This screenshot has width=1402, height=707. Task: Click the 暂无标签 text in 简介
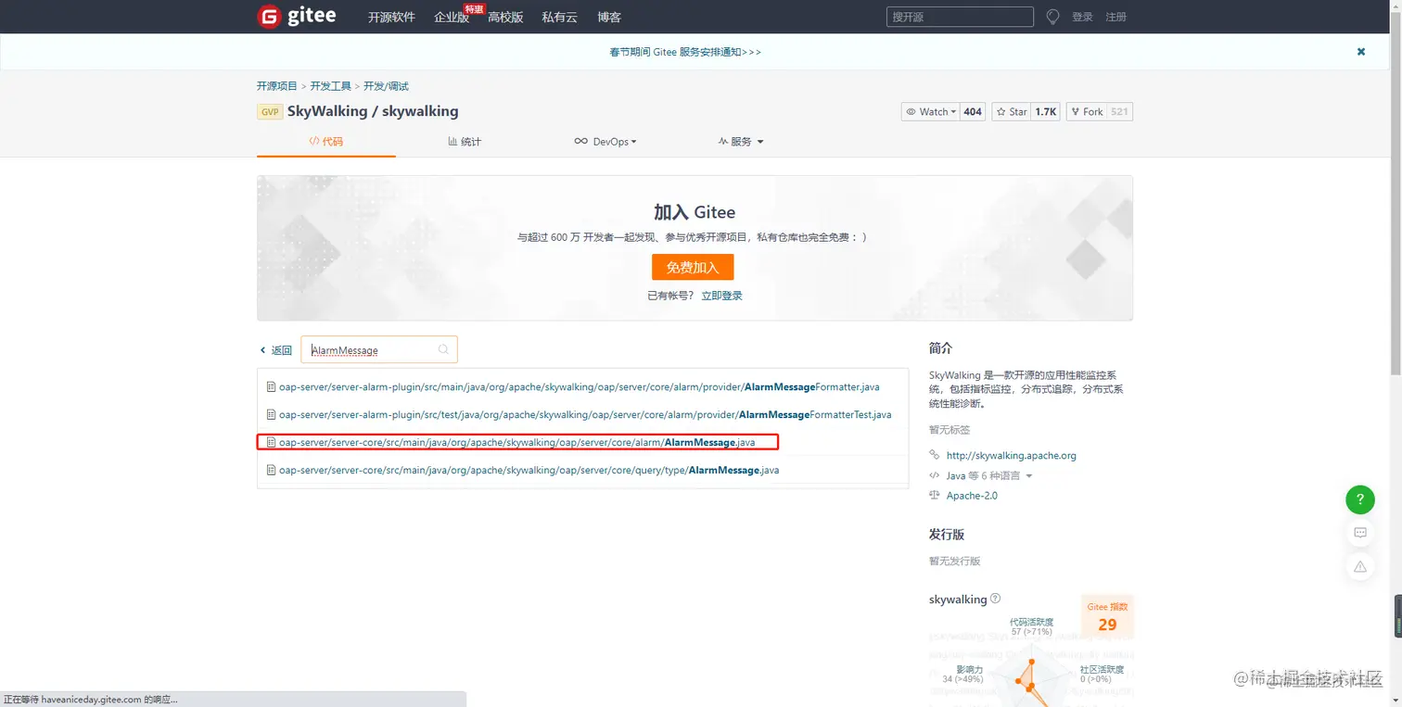tap(950, 430)
